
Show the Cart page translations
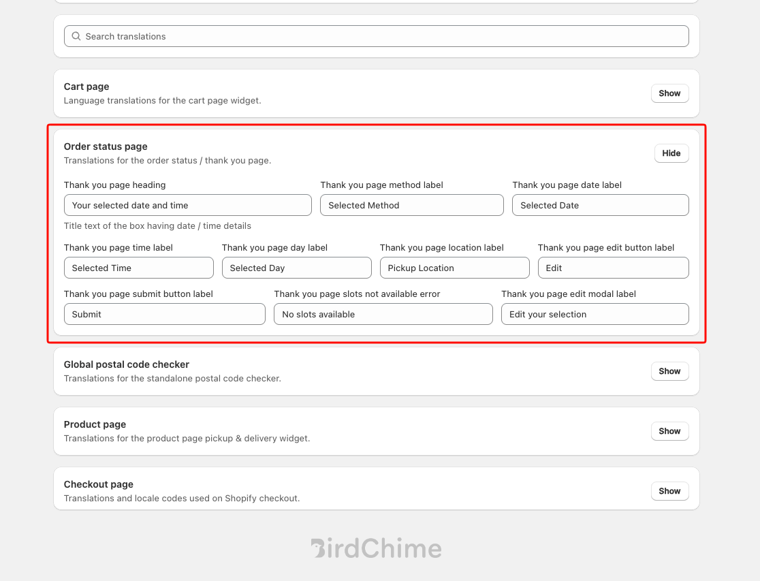[669, 93]
